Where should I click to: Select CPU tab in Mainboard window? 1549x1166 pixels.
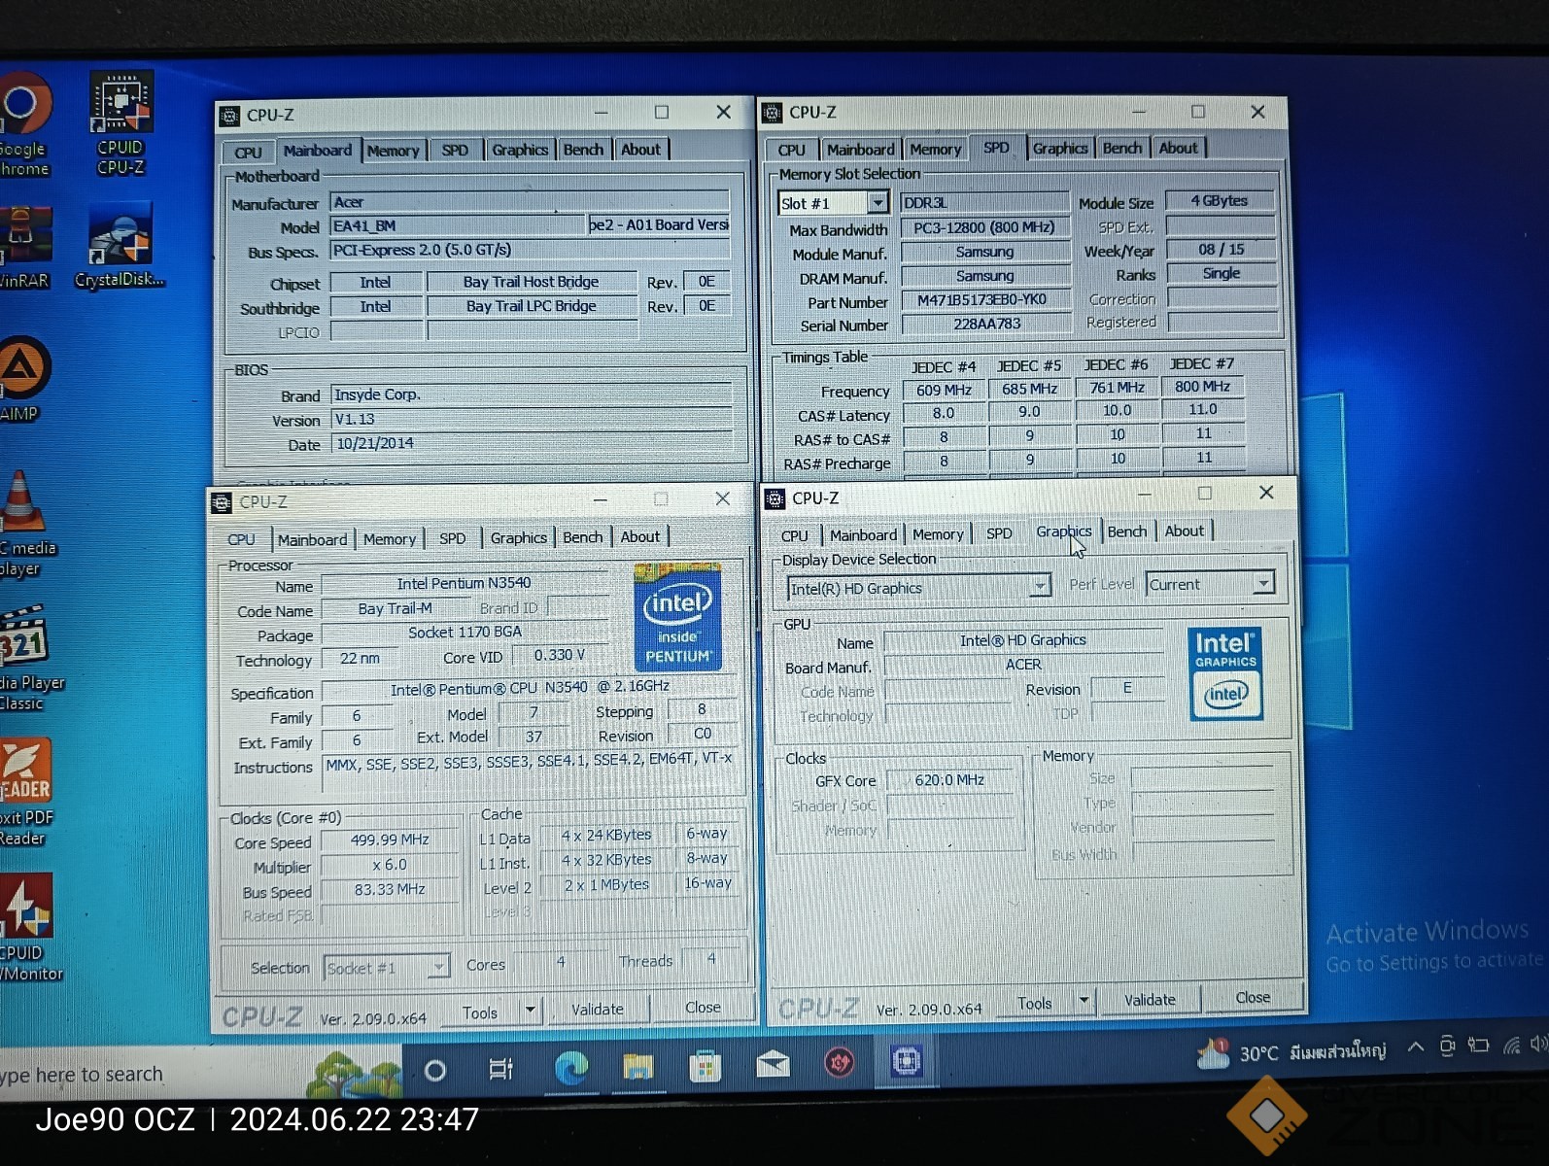point(248,153)
